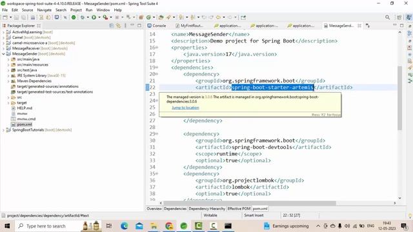Switch to the MyFirstRout... editor tab

190,26
